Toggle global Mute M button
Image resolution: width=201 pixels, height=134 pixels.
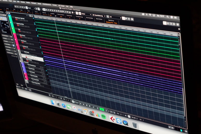[15, 6]
